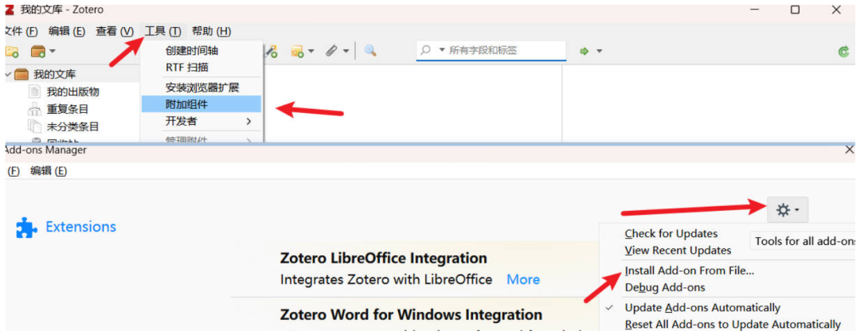Select 未分类条目 in the library tree
The image size is (860, 335).
(x=73, y=127)
